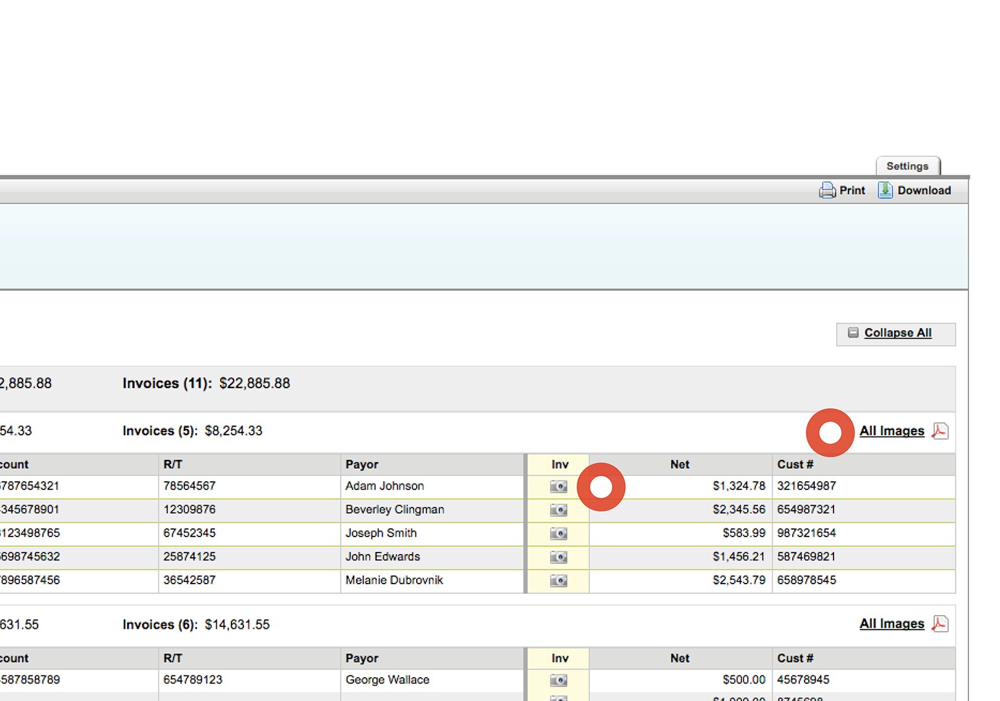
Task: View Beverley Clingman's invoice camera icon
Action: [x=558, y=509]
